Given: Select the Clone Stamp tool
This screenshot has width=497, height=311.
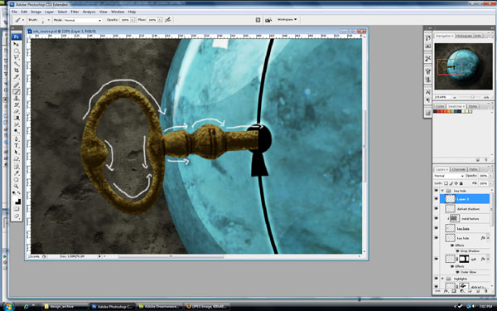Looking at the screenshot, I should [x=17, y=99].
